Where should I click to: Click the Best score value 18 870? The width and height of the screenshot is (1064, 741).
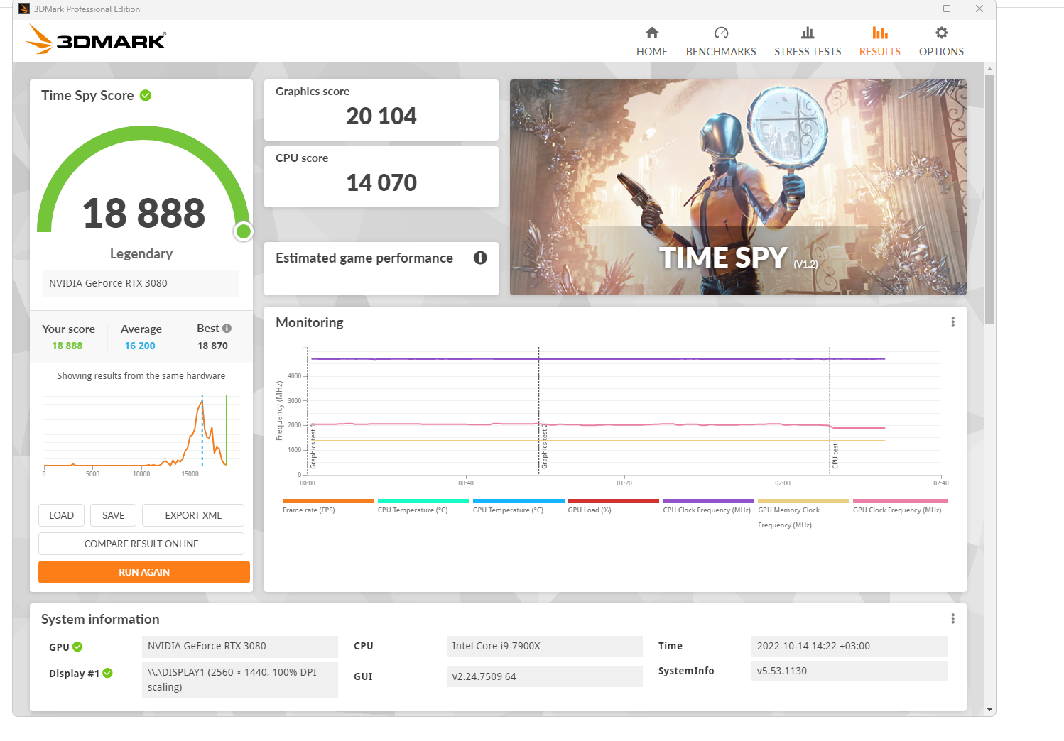pyautogui.click(x=212, y=346)
